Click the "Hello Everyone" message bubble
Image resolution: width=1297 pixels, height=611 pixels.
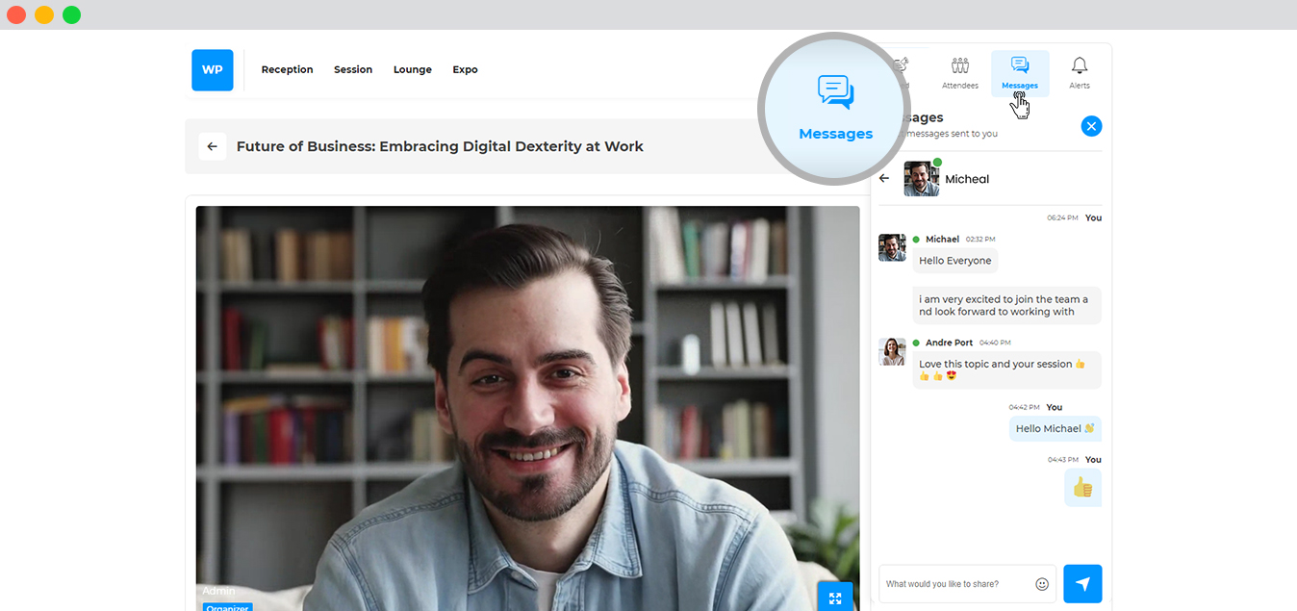(x=955, y=261)
